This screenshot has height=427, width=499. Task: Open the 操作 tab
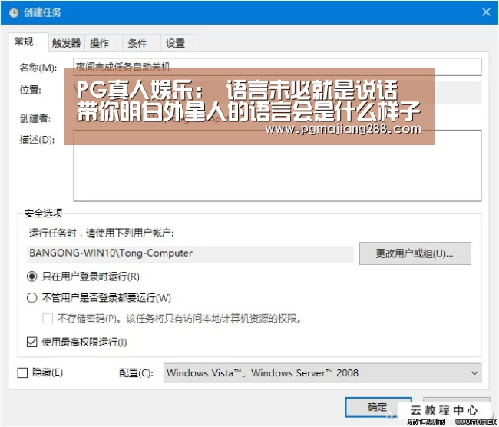[104, 43]
